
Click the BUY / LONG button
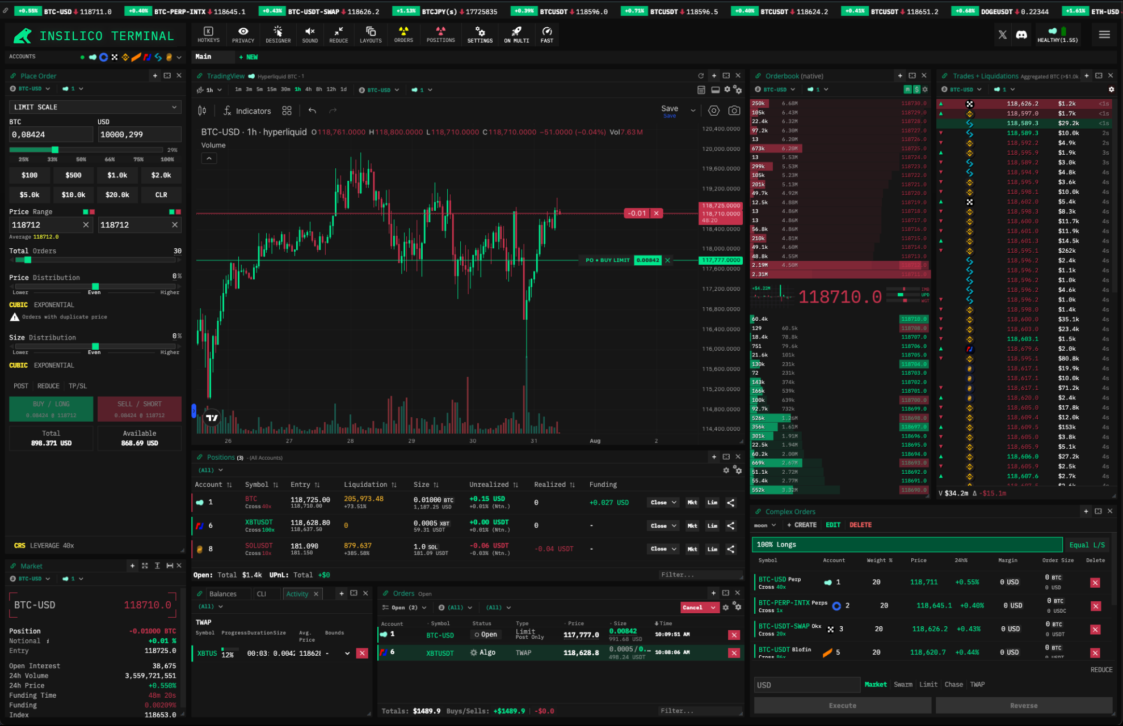pyautogui.click(x=51, y=409)
